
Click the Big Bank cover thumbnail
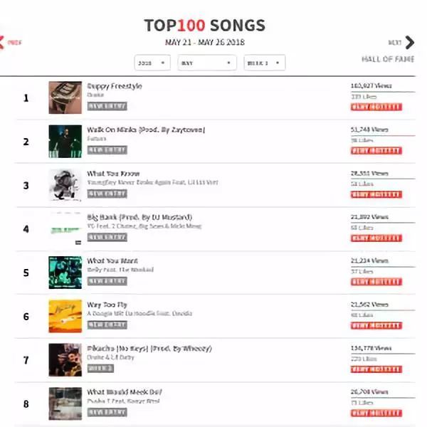(x=65, y=228)
